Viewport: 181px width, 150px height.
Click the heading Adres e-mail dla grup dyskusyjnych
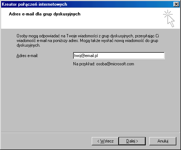45,14
